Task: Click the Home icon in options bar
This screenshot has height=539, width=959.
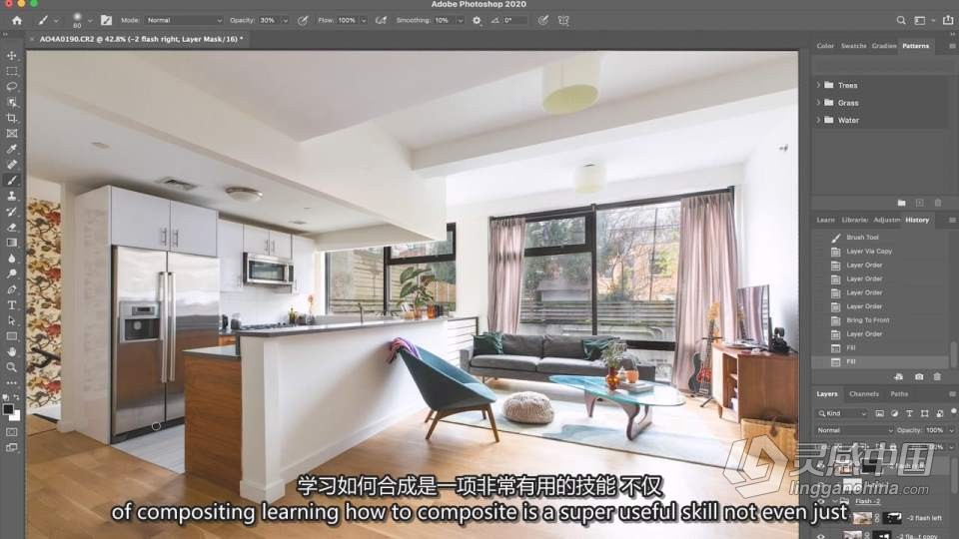Action: click(17, 20)
